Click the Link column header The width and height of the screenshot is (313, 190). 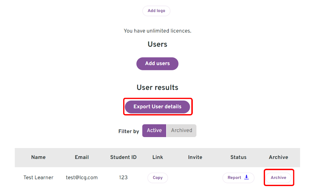[158, 157]
